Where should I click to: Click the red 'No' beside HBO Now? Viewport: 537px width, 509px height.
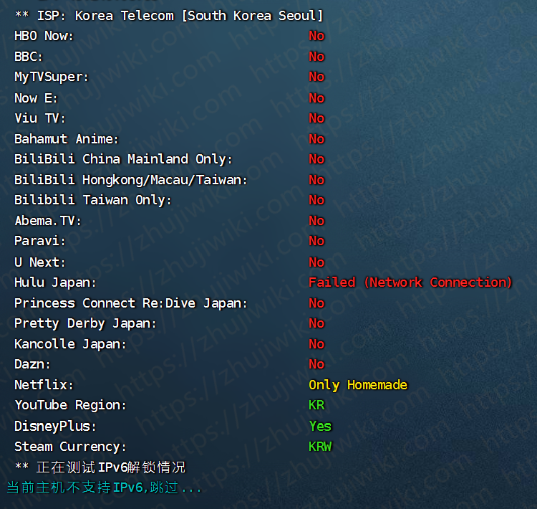click(316, 36)
